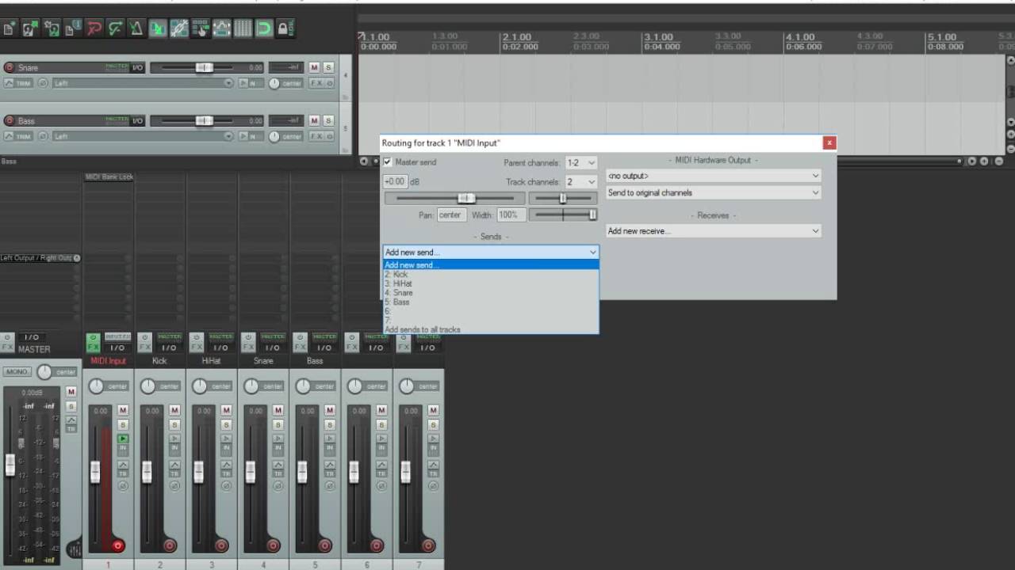The image size is (1015, 570).
Task: Toggle the auto-crossfade toolbar icon
Action: click(x=158, y=29)
